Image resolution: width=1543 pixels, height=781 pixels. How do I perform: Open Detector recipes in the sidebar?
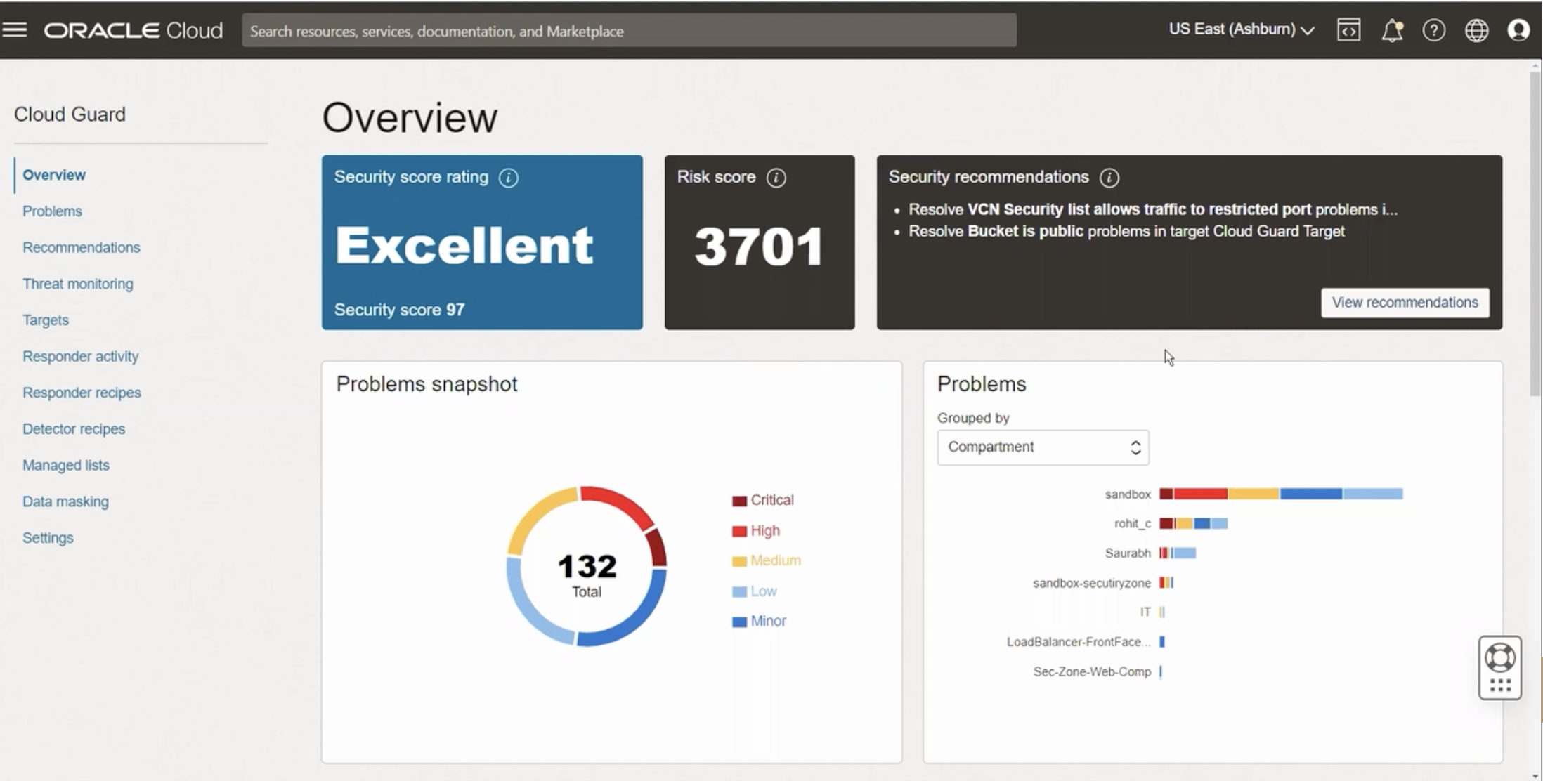click(x=74, y=429)
